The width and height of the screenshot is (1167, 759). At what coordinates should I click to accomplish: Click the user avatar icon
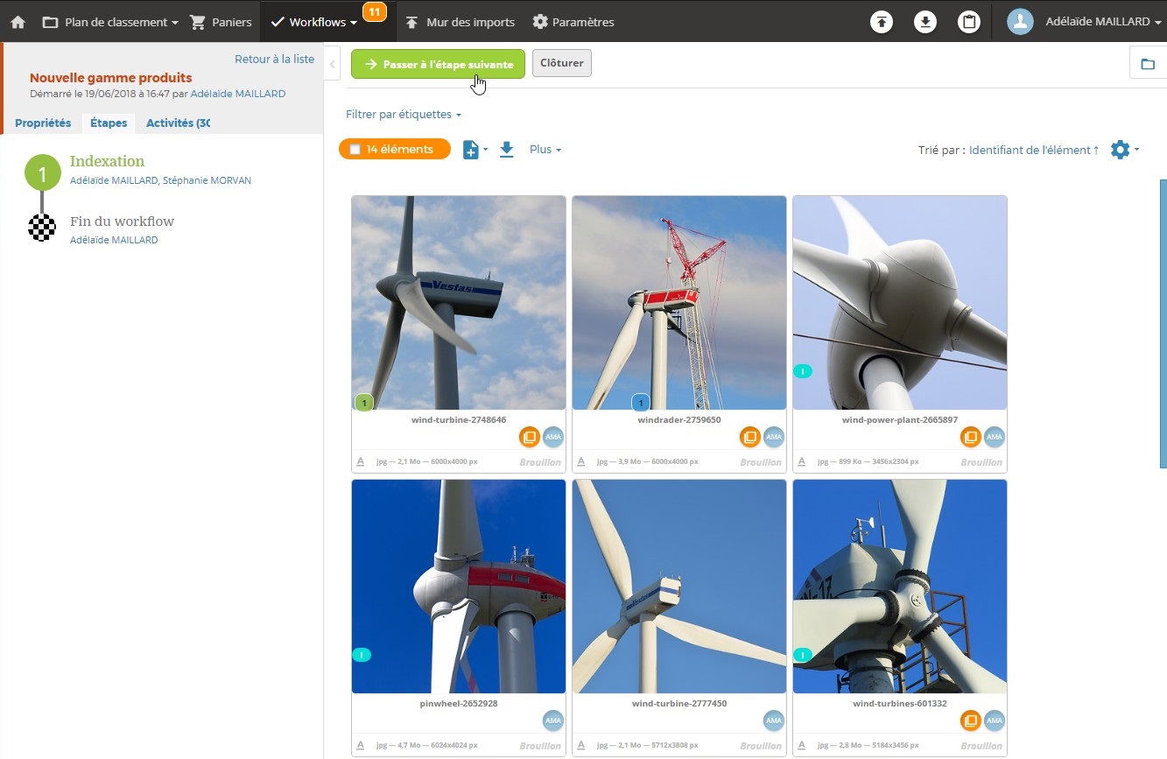click(x=1021, y=22)
